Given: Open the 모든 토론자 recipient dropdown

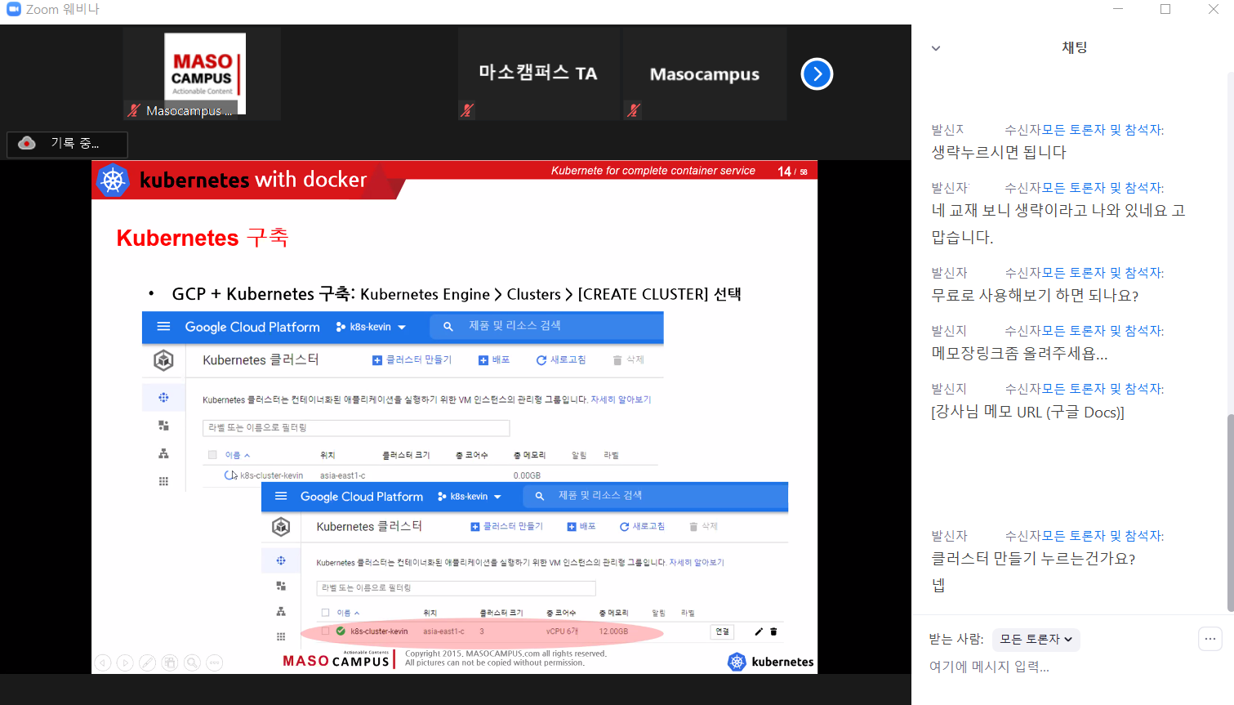Looking at the screenshot, I should [x=1036, y=640].
